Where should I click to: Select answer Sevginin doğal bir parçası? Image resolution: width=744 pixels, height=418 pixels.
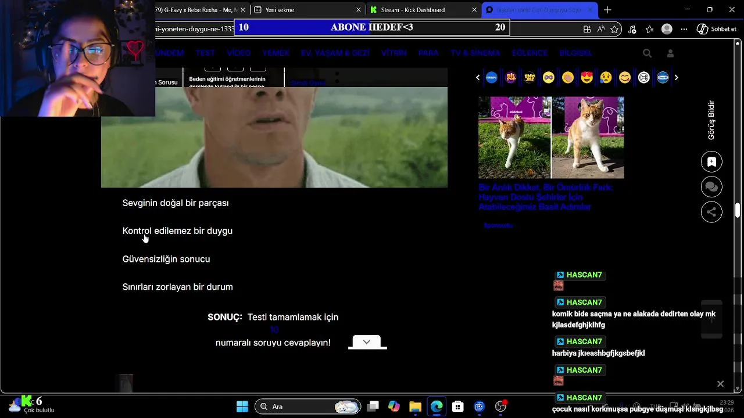(x=176, y=203)
